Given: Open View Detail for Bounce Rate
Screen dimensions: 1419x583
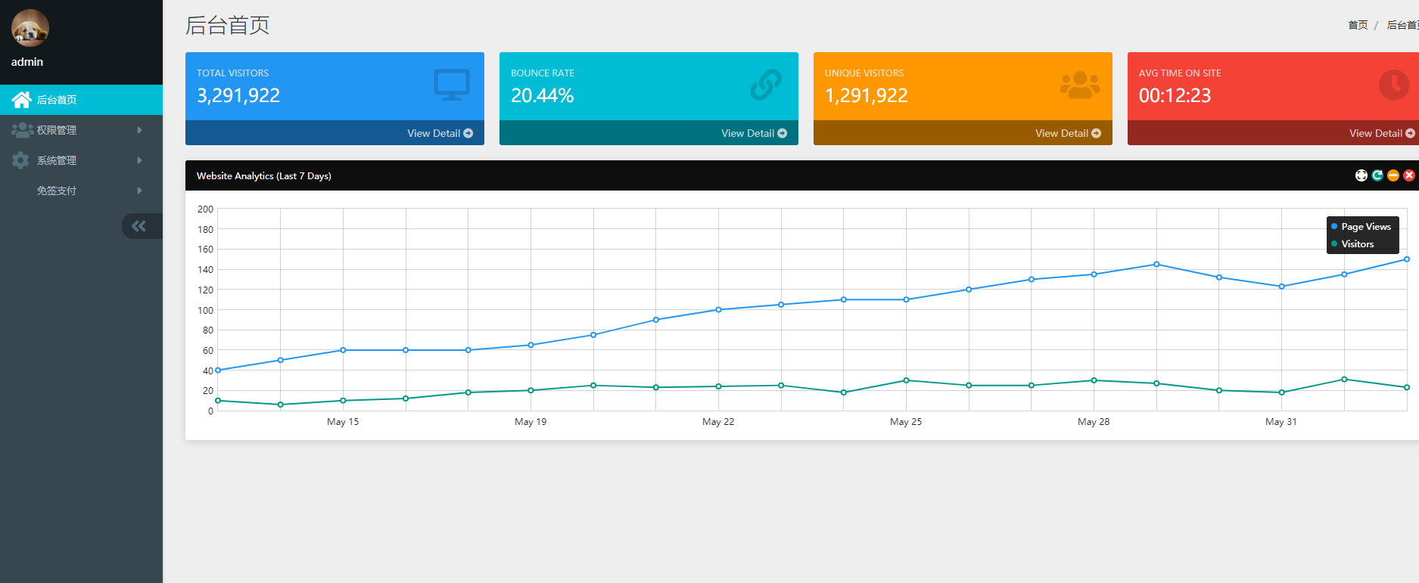Looking at the screenshot, I should coord(754,133).
